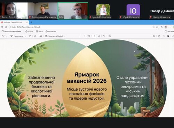Open Other favorites folder
Image resolution: width=174 pixels, height=128 pixels.
tap(169, 31)
